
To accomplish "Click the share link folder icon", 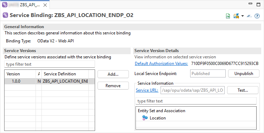I will (236, 16).
